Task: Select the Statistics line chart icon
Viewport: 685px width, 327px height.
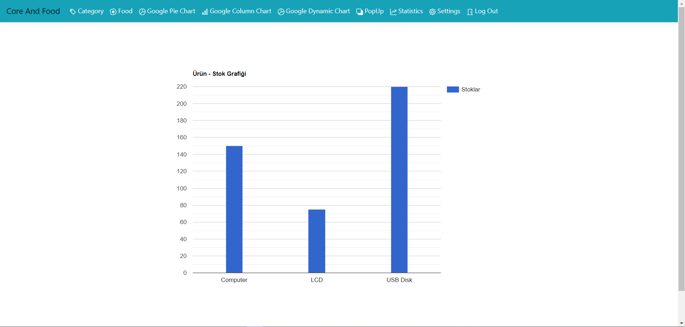Action: pos(393,11)
